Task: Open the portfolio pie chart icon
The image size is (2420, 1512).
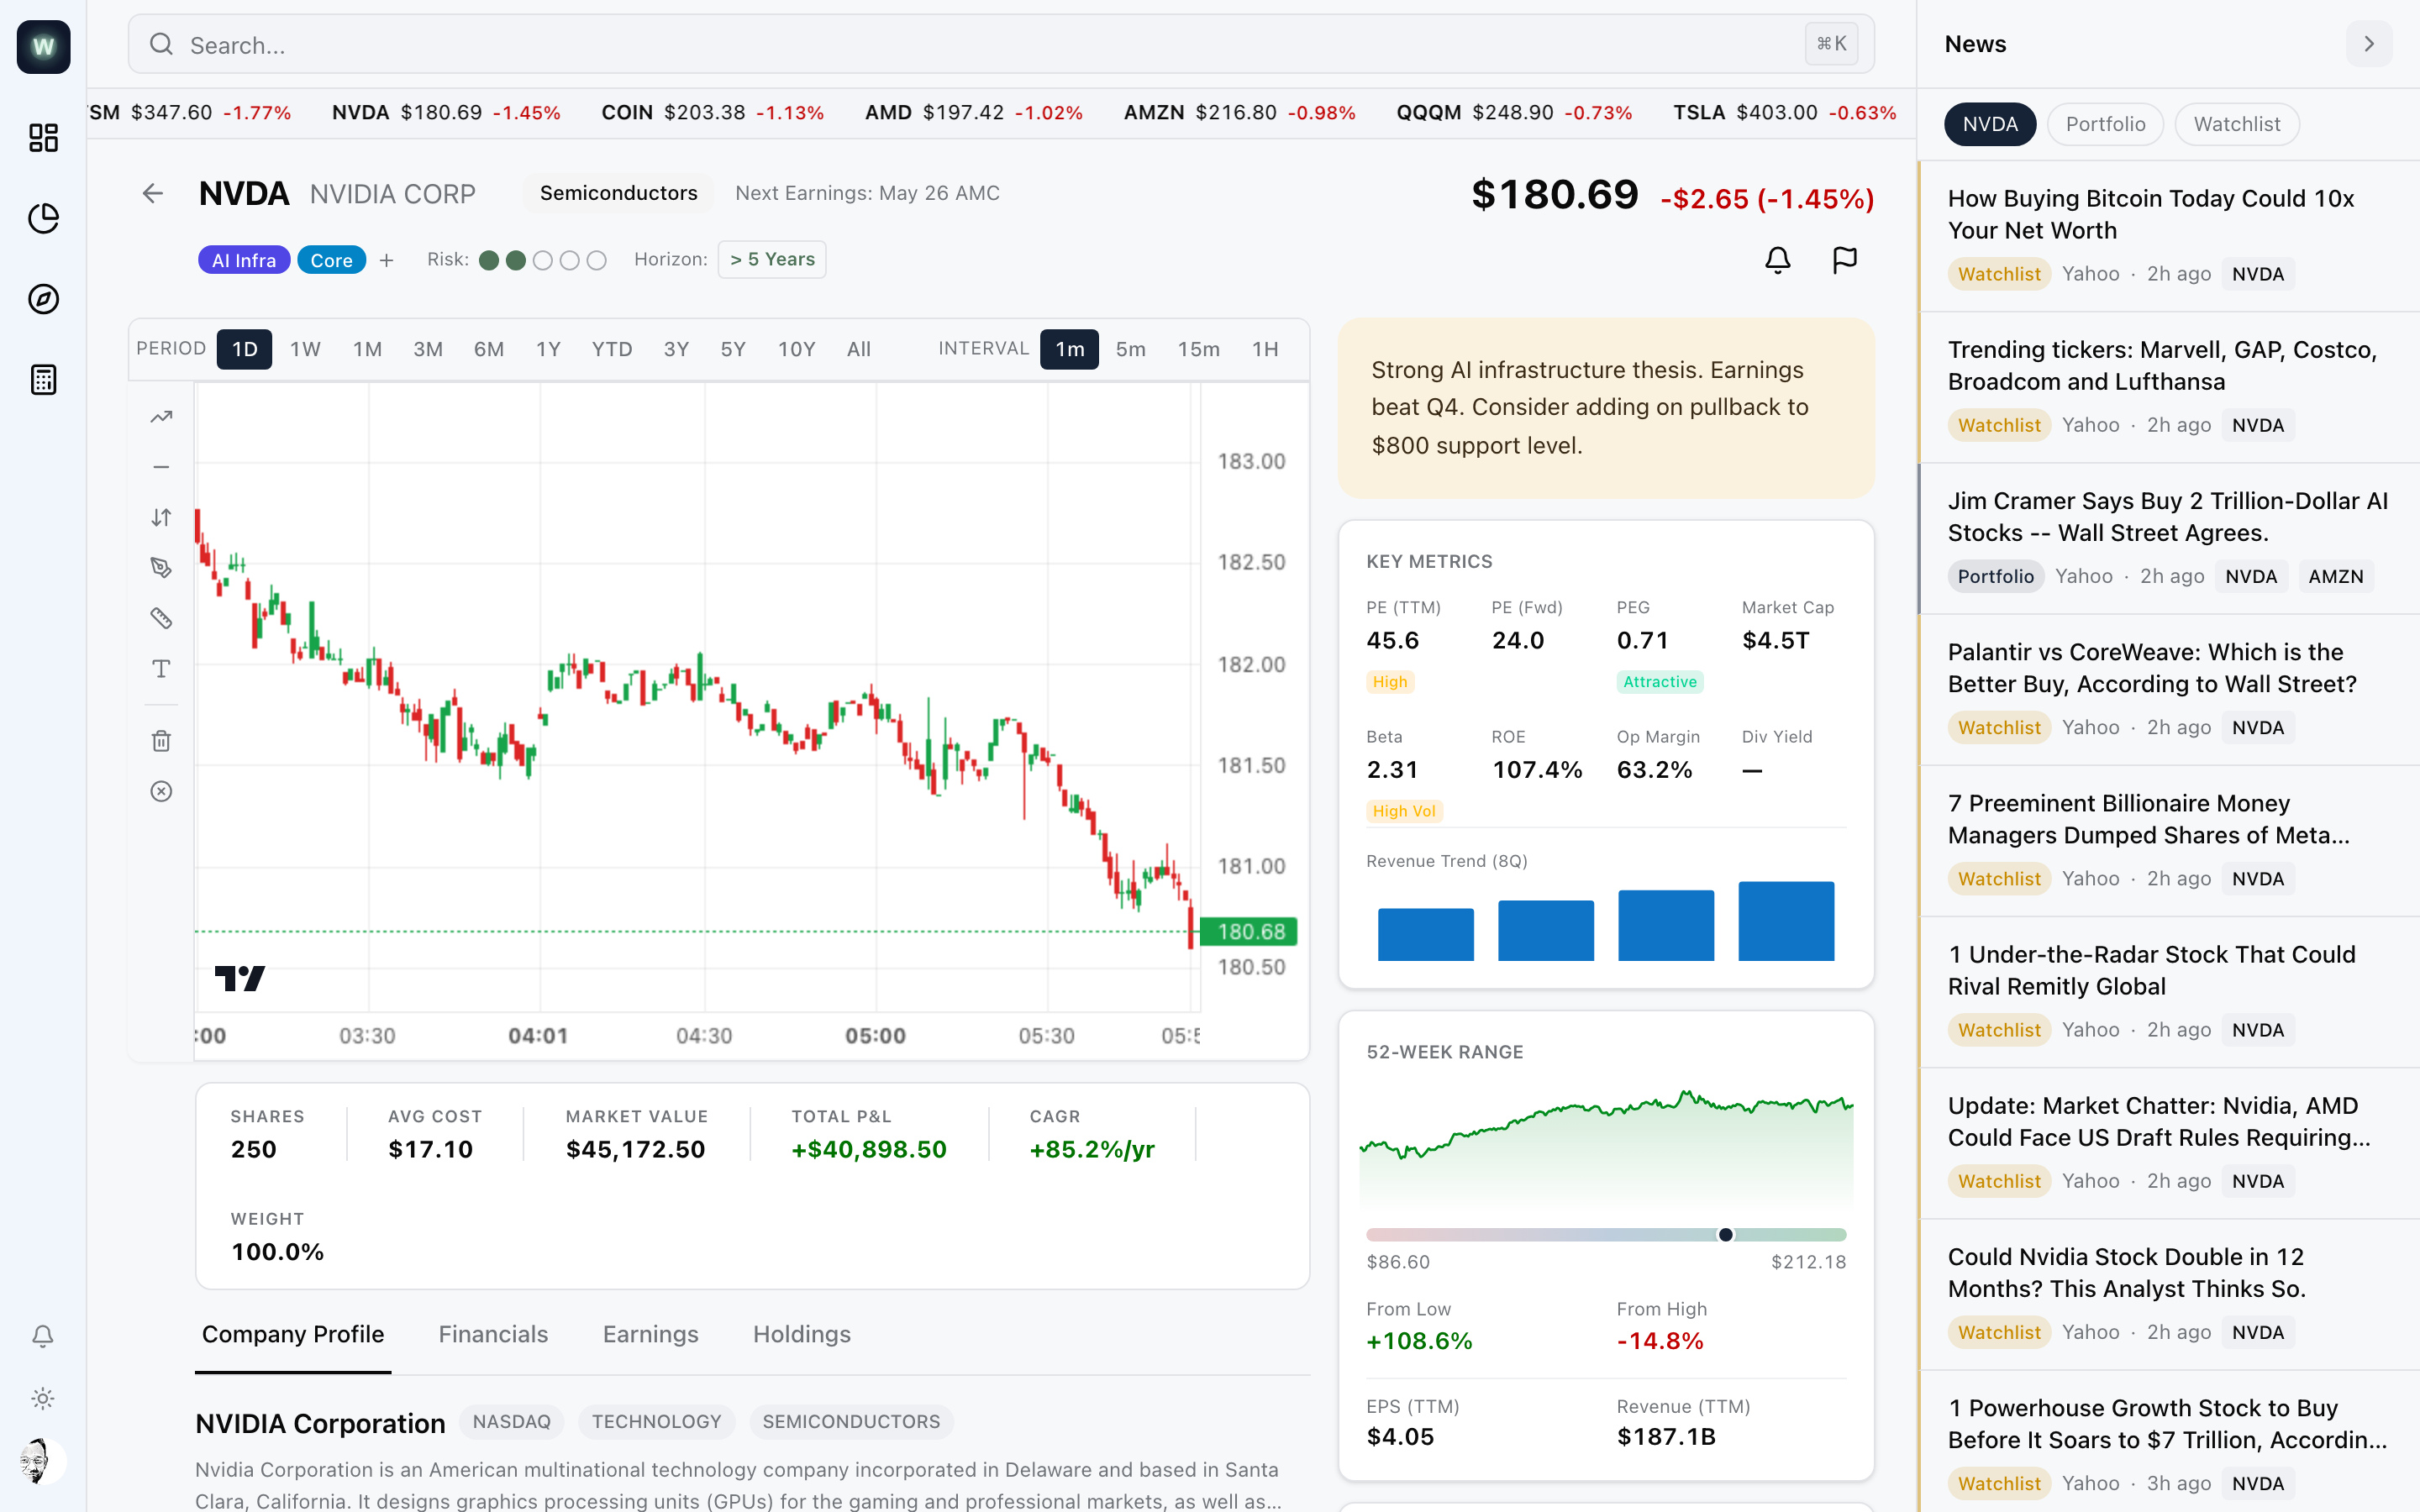Action: coord(43,218)
